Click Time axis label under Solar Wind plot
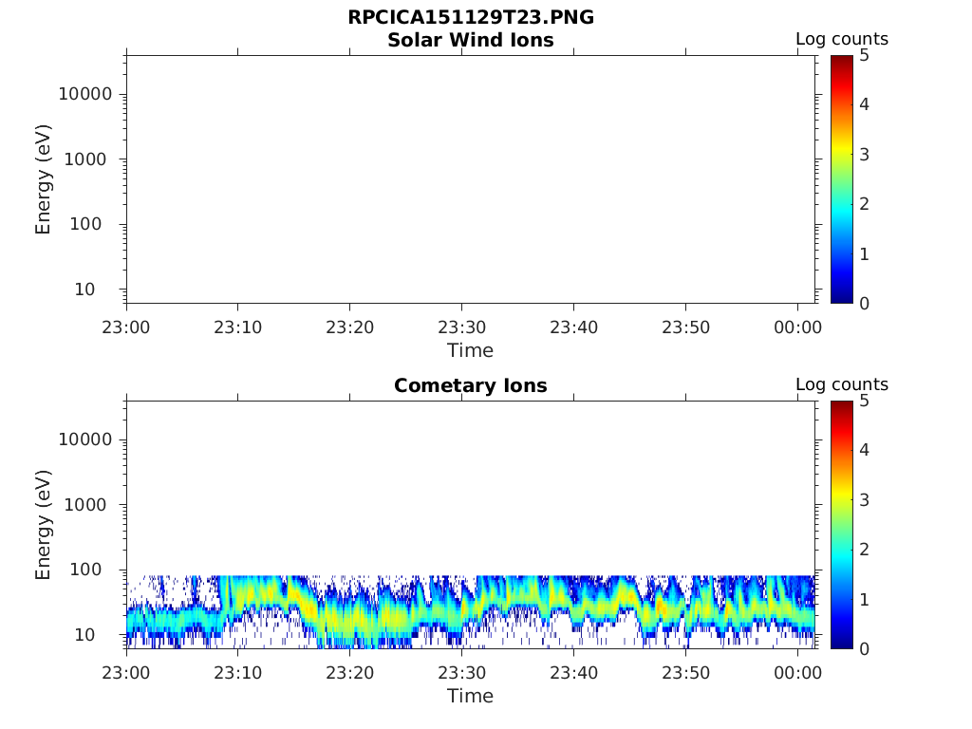 (x=471, y=351)
